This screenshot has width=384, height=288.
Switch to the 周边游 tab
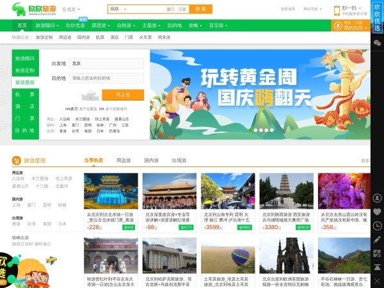click(123, 160)
